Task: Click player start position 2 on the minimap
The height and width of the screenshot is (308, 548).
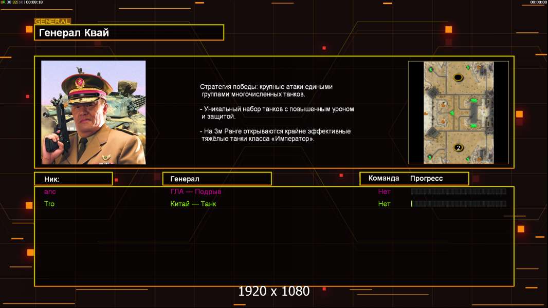Action: pos(458,148)
